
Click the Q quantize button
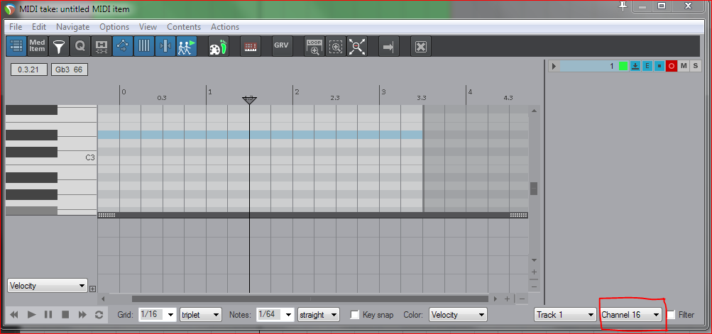click(80, 46)
